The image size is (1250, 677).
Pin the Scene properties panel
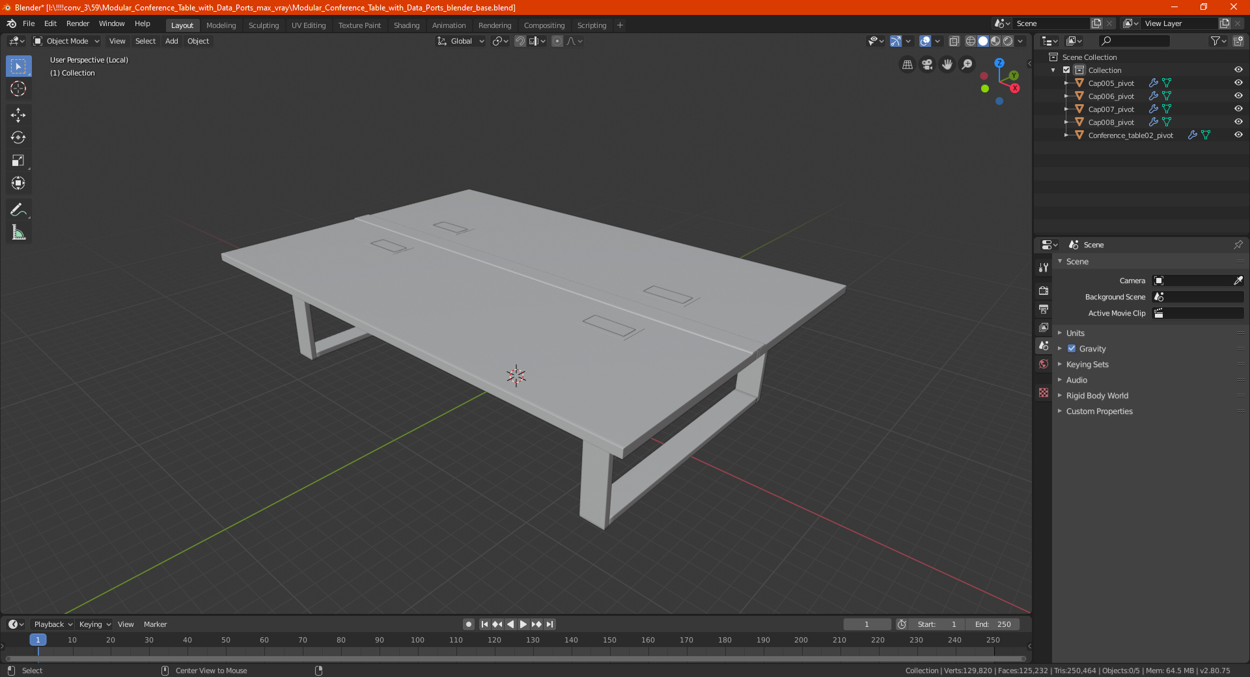(1238, 245)
